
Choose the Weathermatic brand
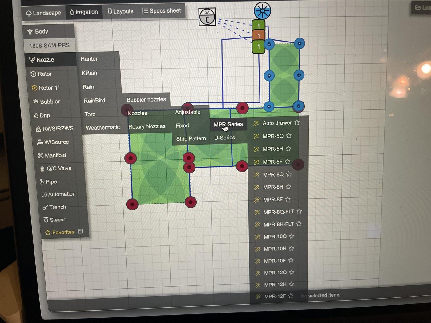pos(103,127)
